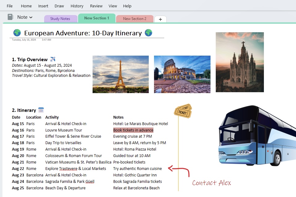The image size is (296, 197).
Task: Click 'Relax at Barceloneta Beach' note
Action: pos(136,188)
